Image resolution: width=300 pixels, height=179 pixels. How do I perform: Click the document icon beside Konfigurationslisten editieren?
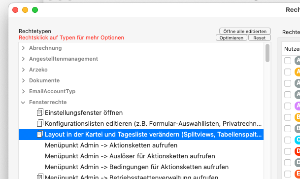[40, 123]
